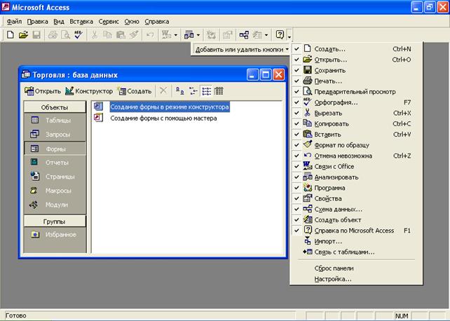Viewport: 450px width, 321px height.
Task: Select Модули in the Objects panel
Action: [57, 205]
